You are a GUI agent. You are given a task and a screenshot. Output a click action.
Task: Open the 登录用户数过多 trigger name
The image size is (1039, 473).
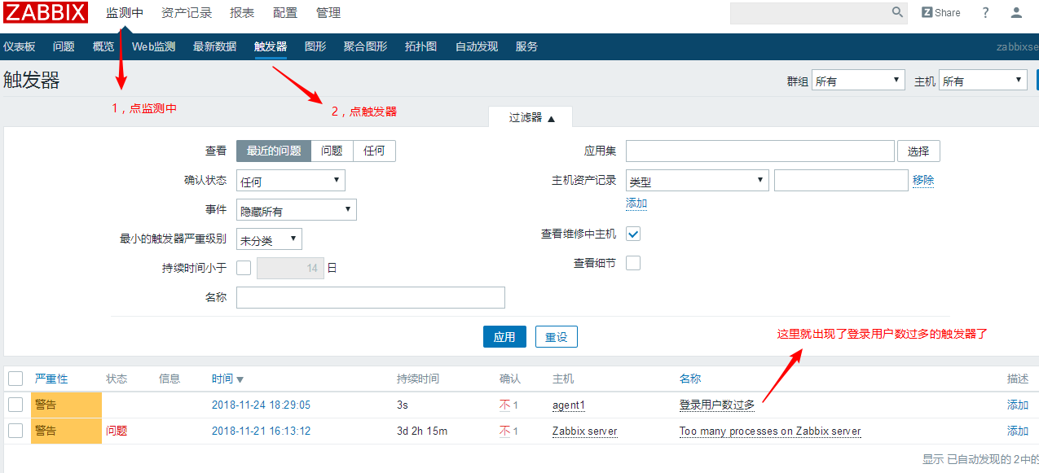(717, 405)
